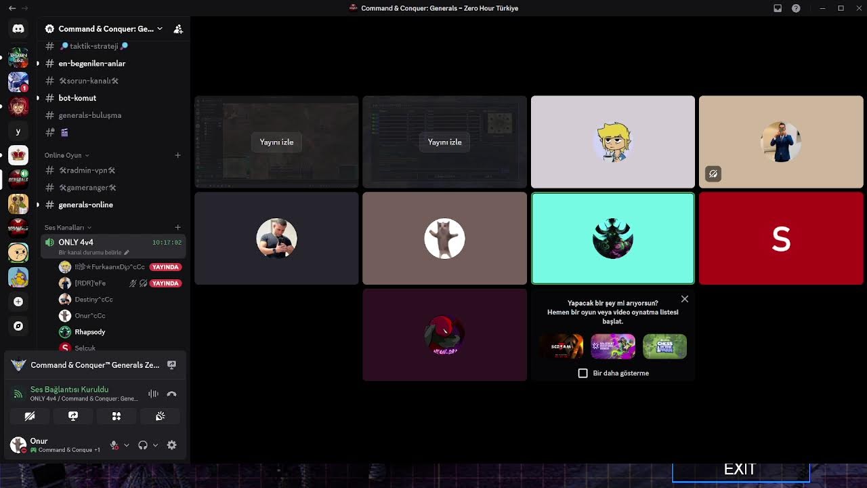Click the noise suppression waveform icon
This screenshot has width=867, height=488.
coord(154,394)
